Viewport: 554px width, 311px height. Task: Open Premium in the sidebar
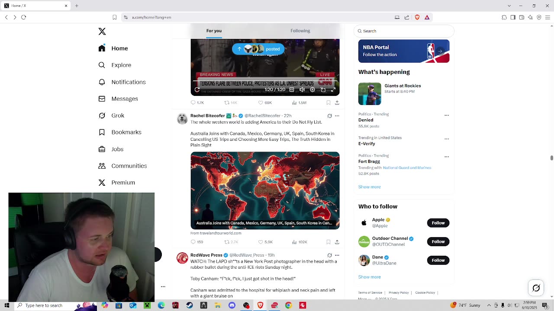click(117, 183)
